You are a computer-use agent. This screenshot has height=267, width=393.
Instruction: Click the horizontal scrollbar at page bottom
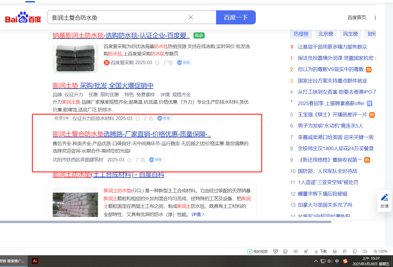165,222
